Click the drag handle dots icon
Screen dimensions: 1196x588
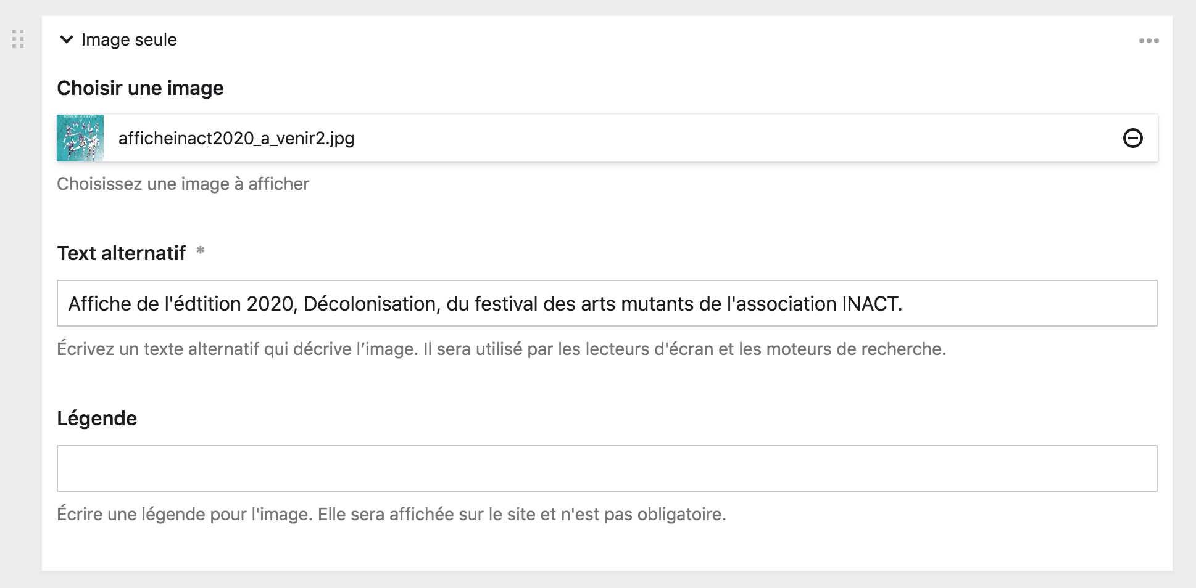point(19,39)
